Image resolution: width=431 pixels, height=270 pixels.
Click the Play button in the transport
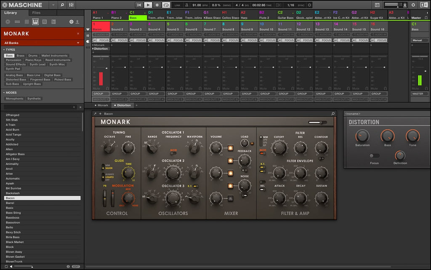click(148, 5)
